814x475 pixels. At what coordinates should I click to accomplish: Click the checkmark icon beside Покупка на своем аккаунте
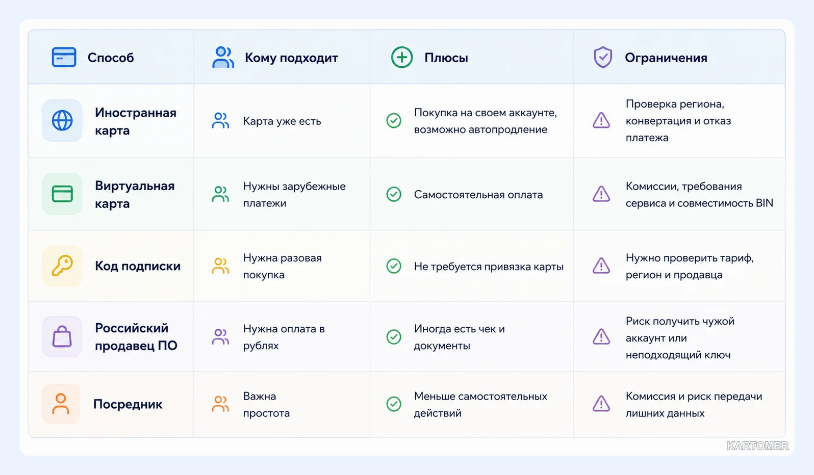(x=394, y=121)
